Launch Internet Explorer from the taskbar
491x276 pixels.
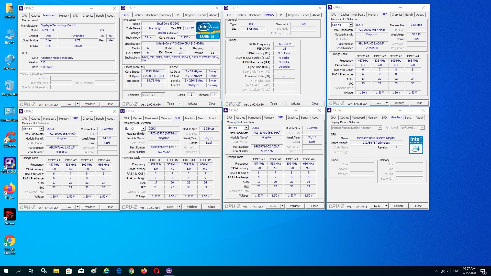tap(106, 271)
